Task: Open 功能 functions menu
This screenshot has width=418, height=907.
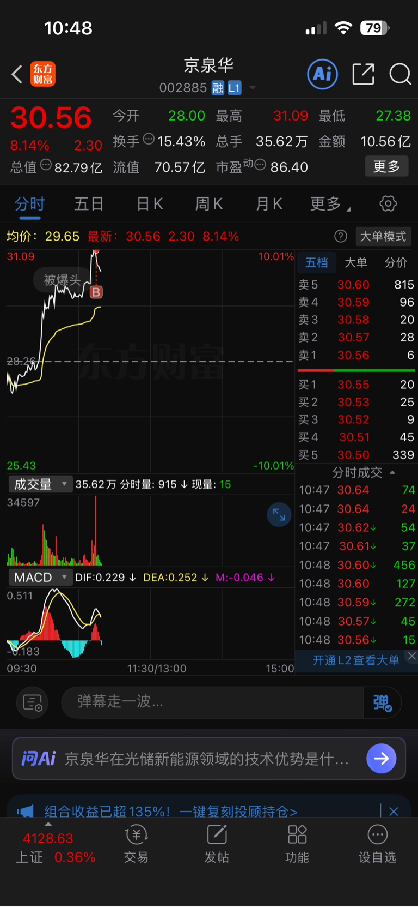Action: coord(297,844)
